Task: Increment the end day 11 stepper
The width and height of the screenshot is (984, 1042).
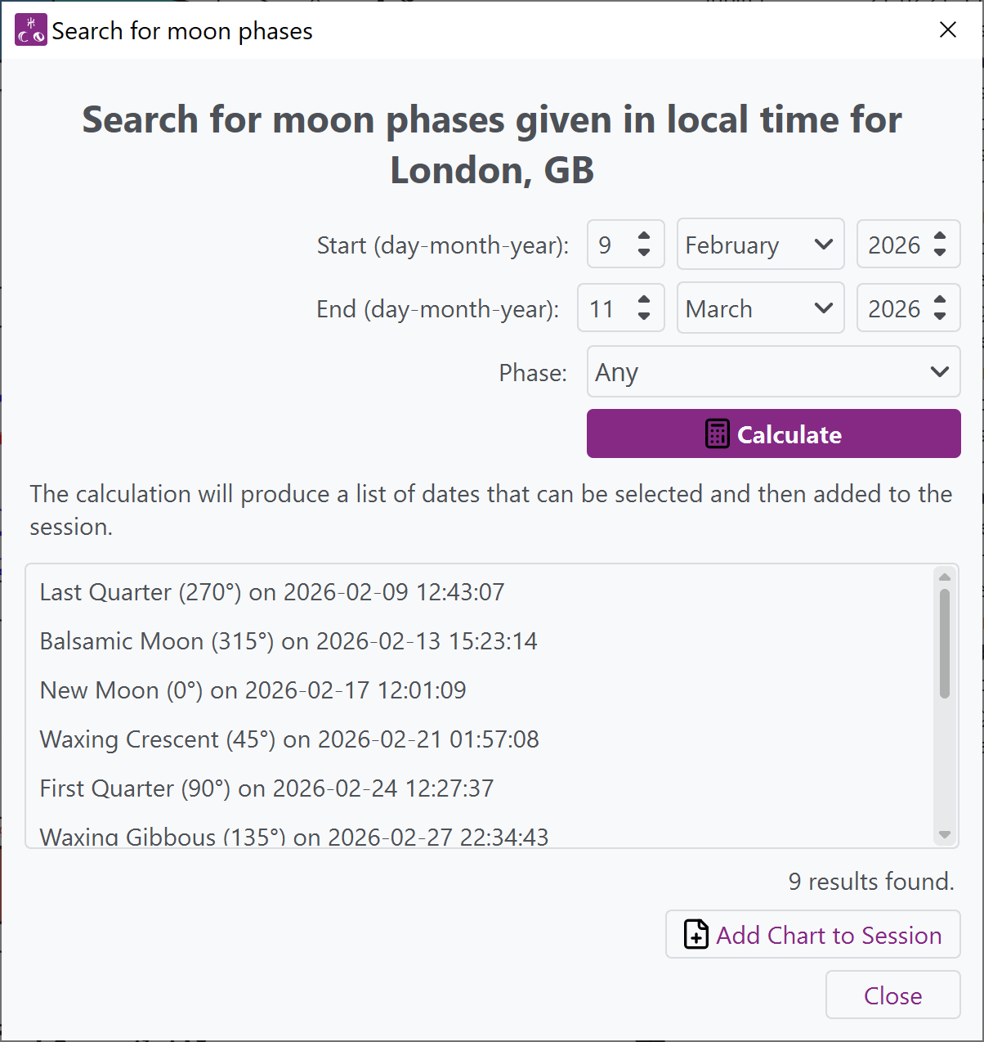Action: click(644, 299)
